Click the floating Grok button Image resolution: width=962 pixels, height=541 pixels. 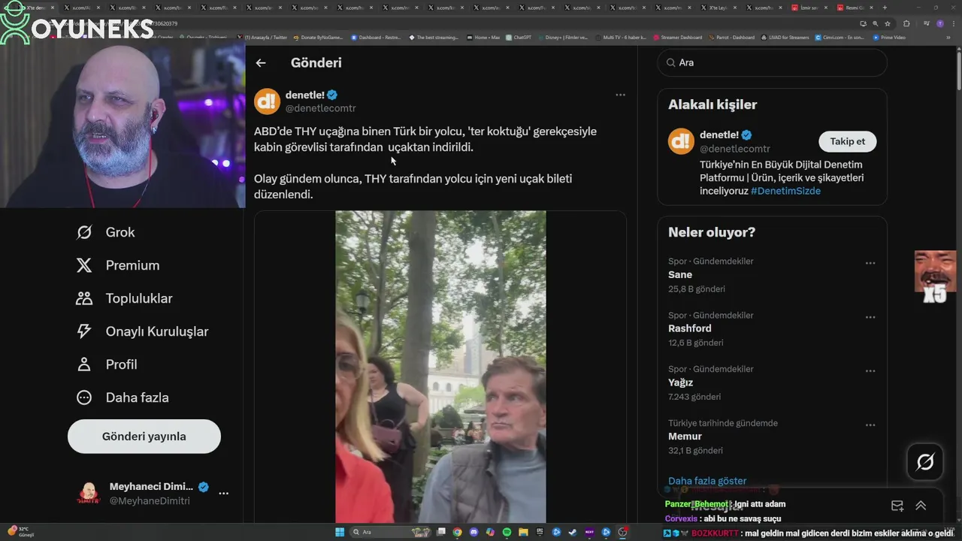coord(925,461)
